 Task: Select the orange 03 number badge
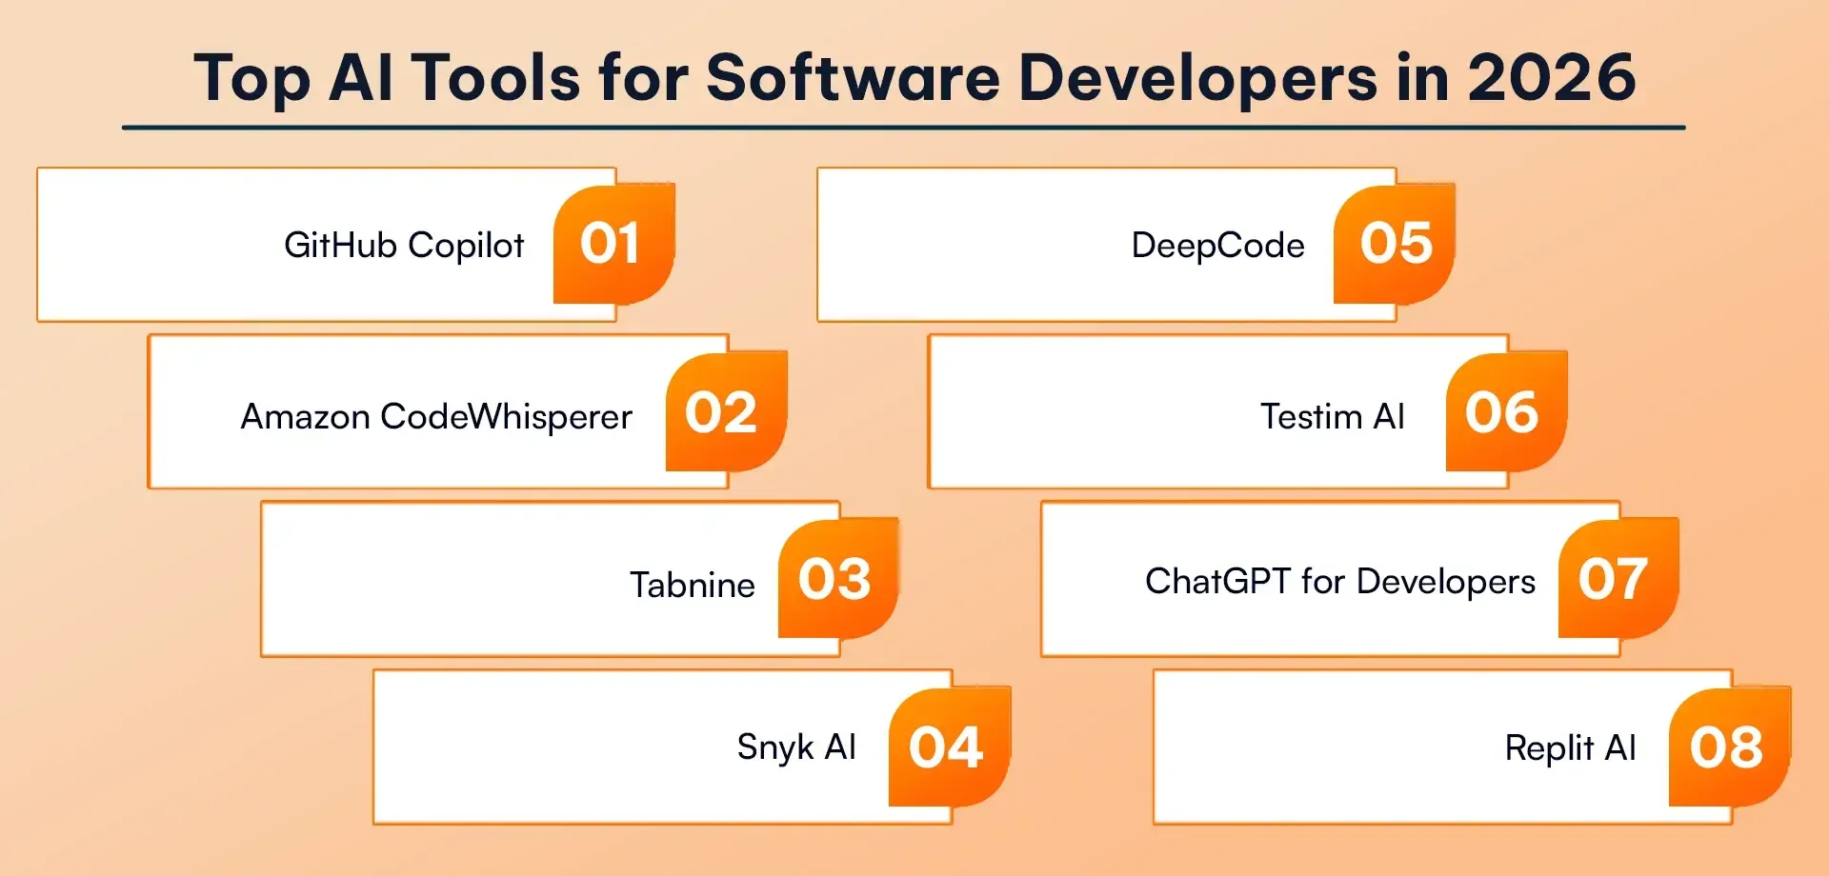tap(837, 579)
